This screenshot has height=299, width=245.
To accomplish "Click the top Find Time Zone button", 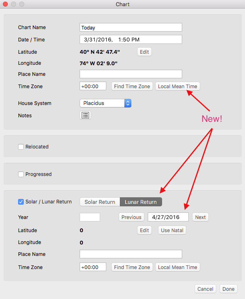I will (x=132, y=87).
